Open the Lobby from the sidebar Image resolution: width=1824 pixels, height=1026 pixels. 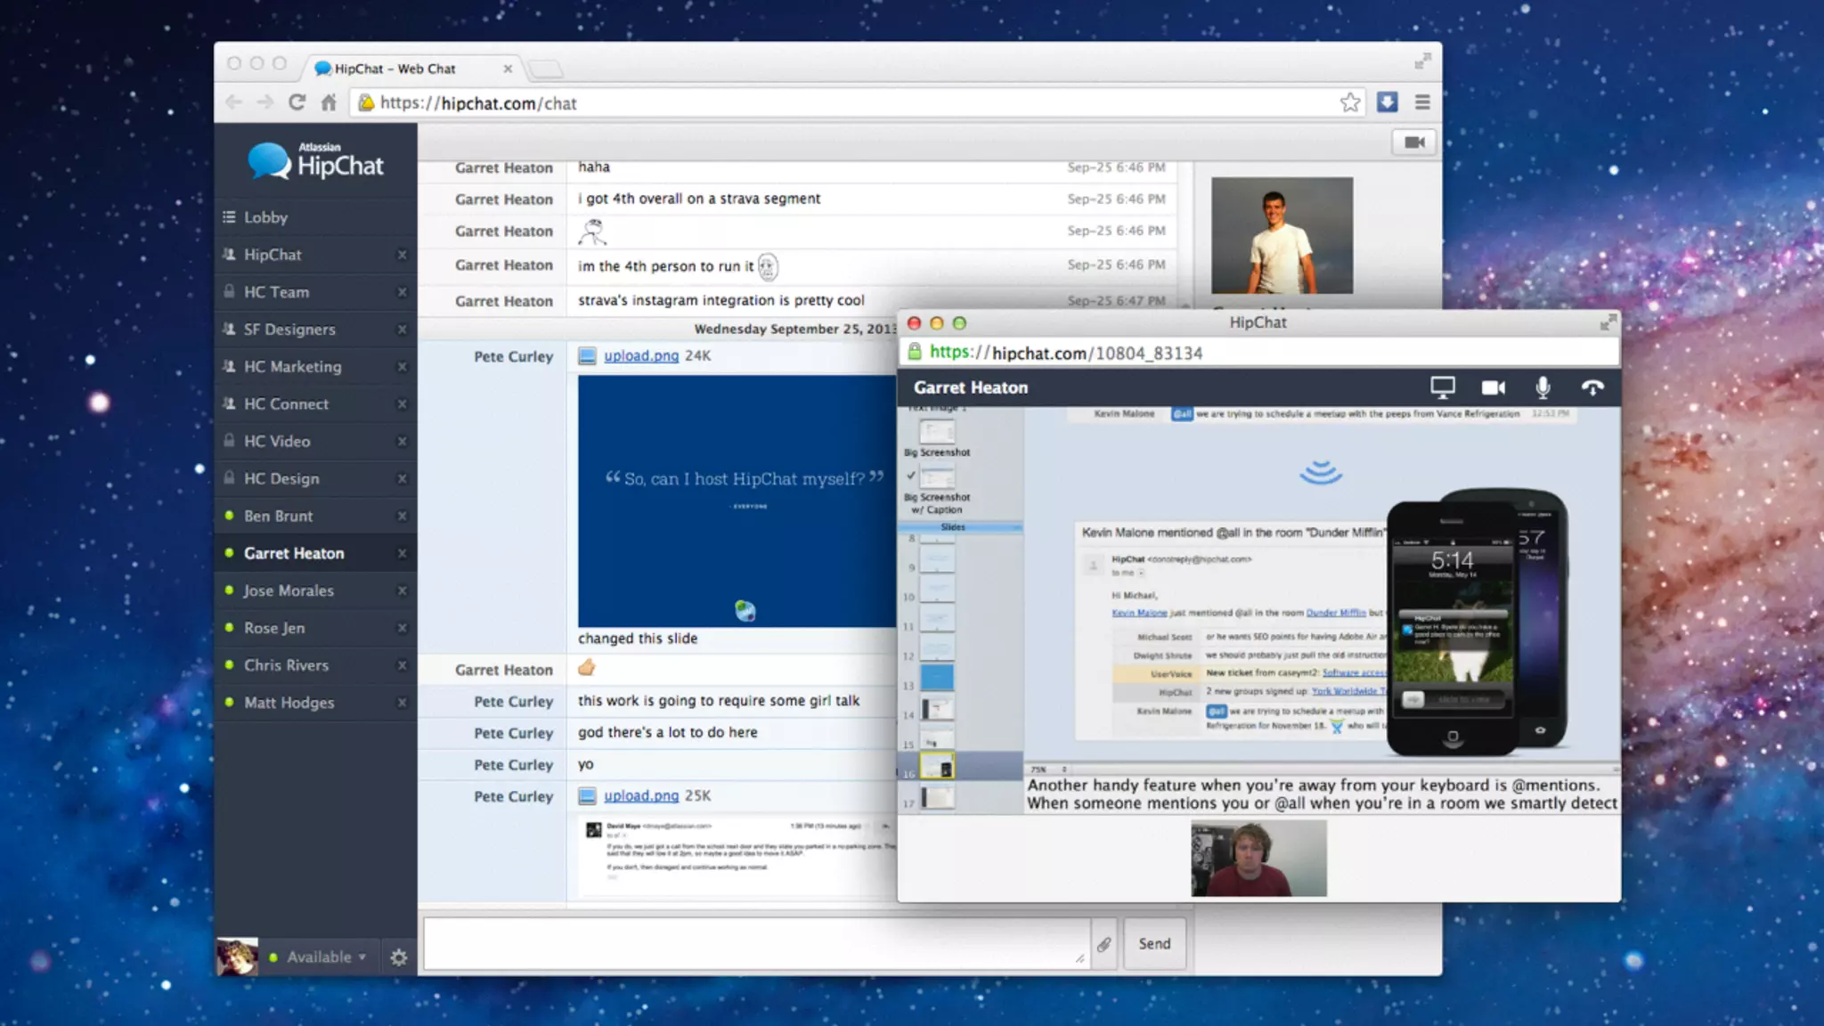coord(265,217)
